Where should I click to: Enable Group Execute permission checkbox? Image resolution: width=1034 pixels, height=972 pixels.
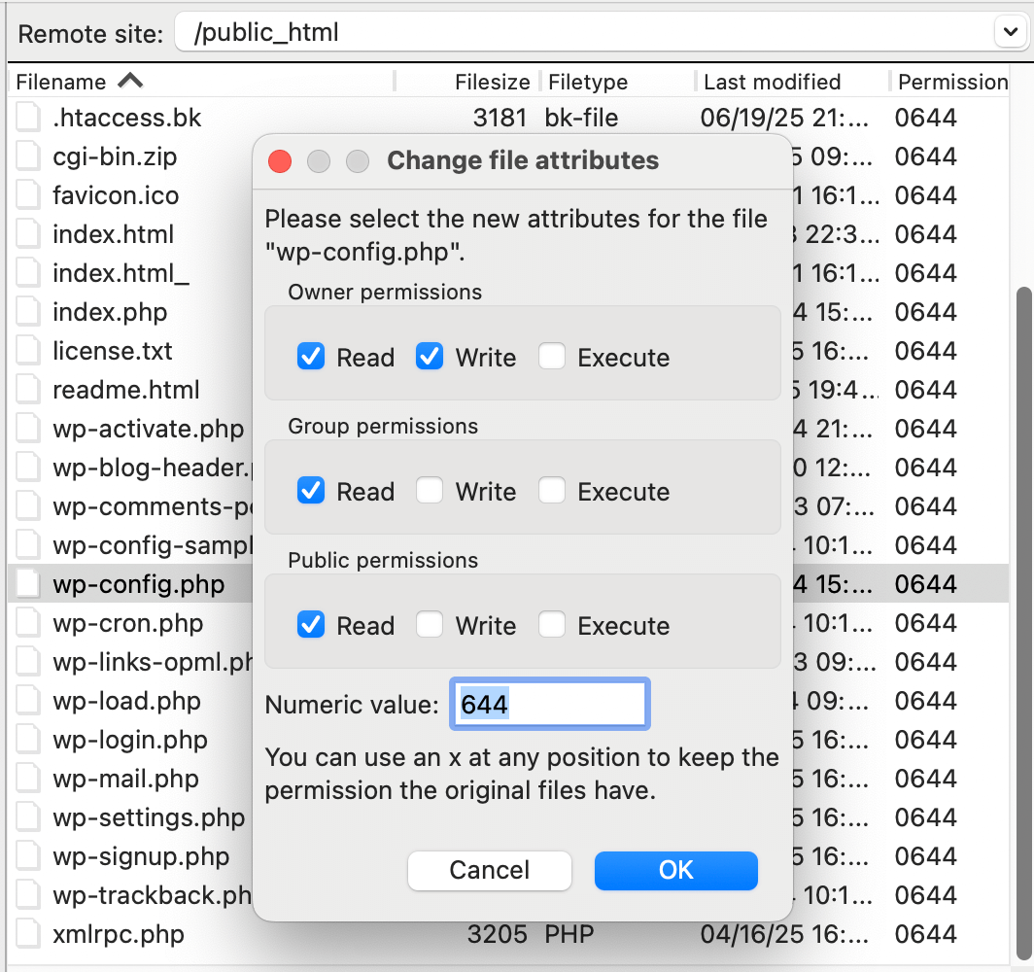coord(551,491)
